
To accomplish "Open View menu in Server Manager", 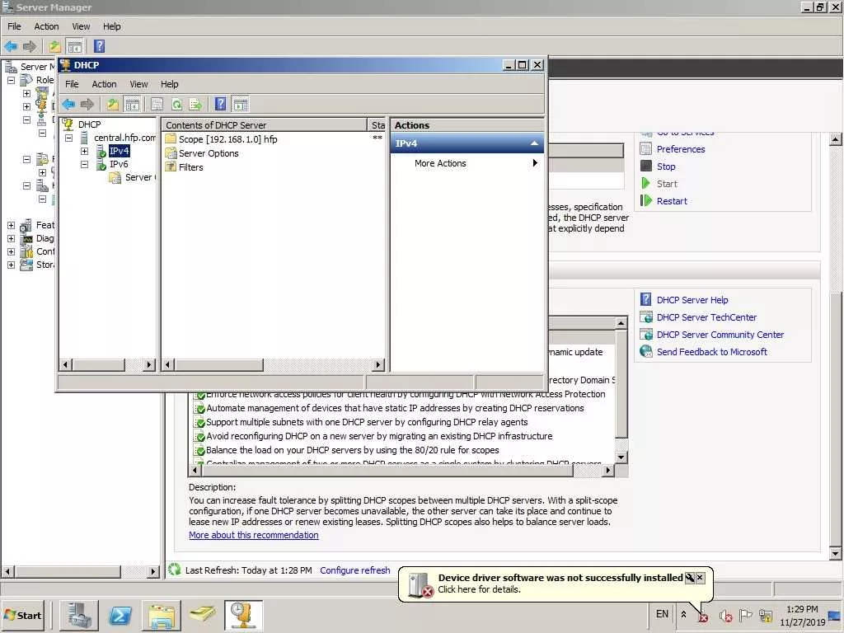I will [x=81, y=26].
